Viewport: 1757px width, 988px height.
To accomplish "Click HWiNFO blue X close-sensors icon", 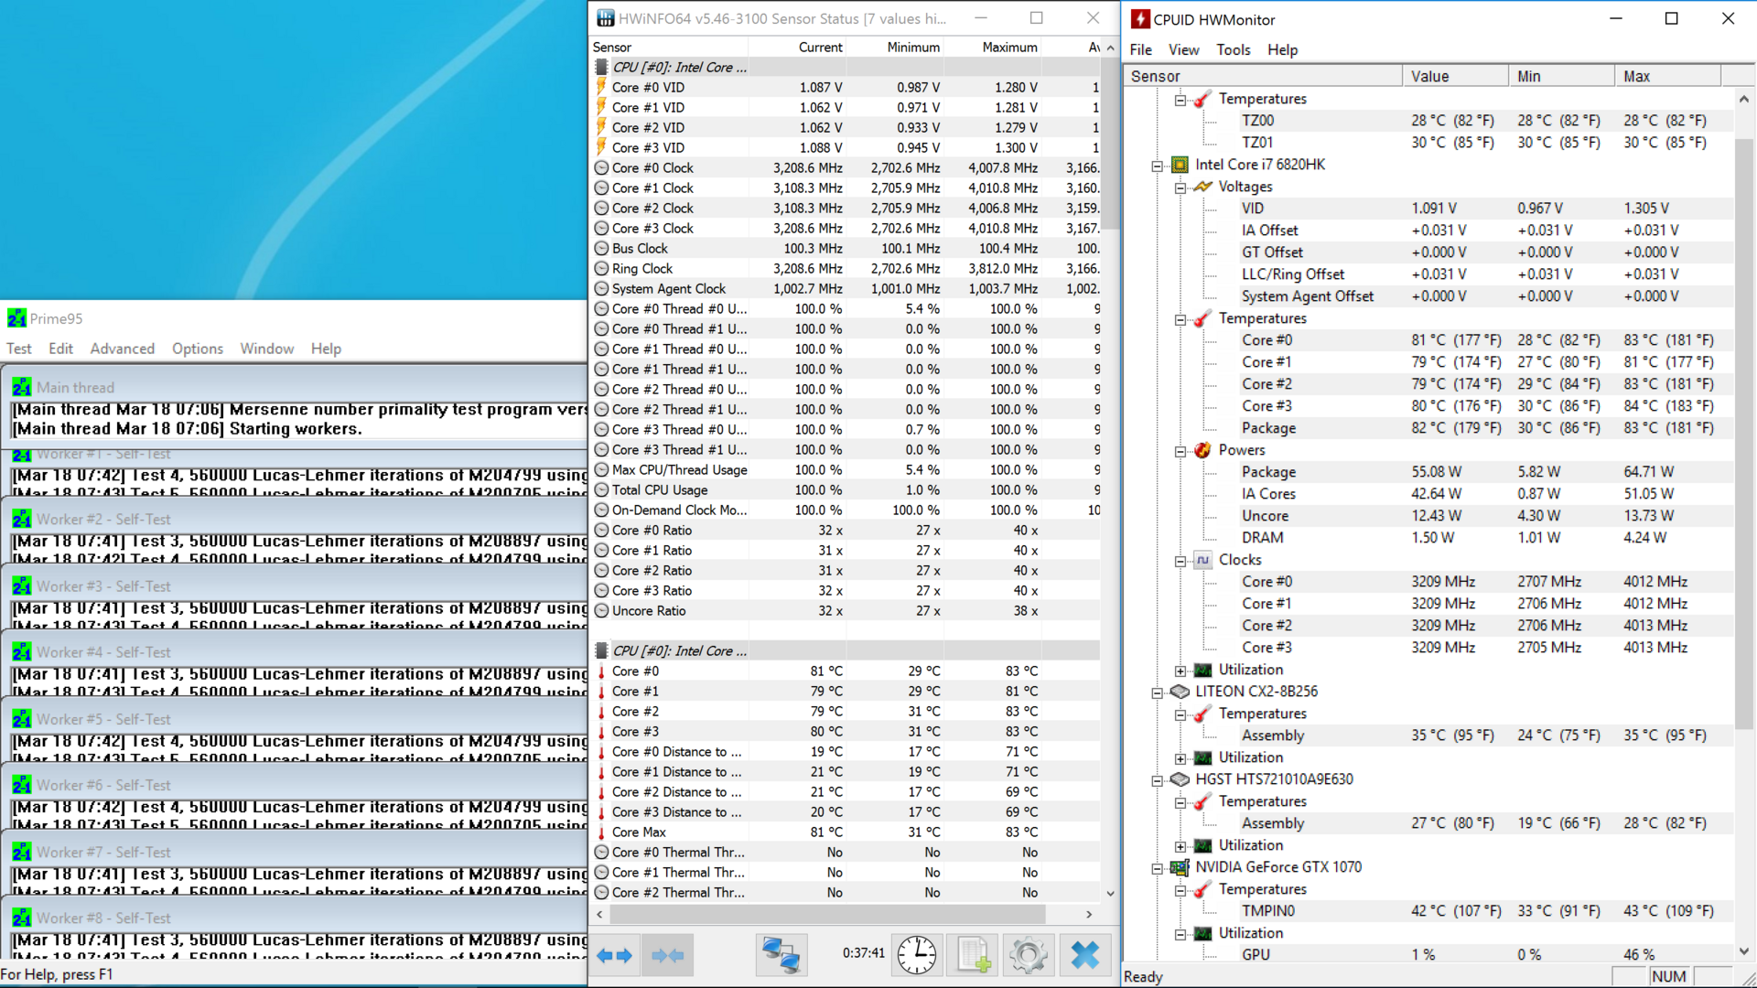I will tap(1084, 955).
